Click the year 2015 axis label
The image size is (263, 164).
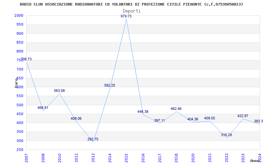click(127, 158)
